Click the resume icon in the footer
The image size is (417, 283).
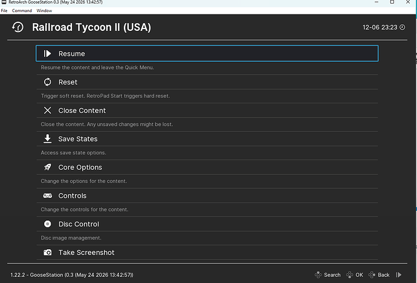[x=398, y=275]
